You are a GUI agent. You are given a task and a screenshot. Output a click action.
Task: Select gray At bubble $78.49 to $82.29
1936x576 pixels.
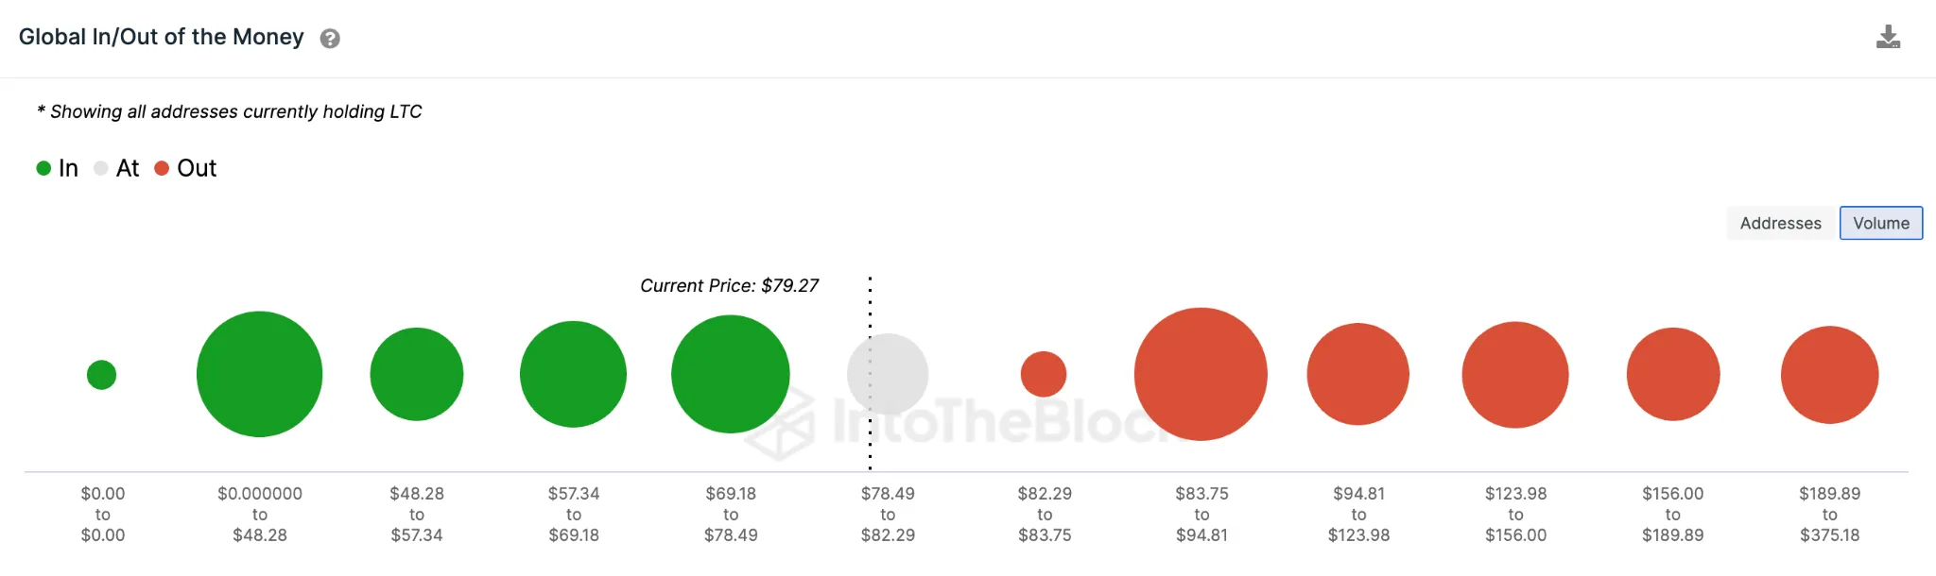click(888, 374)
